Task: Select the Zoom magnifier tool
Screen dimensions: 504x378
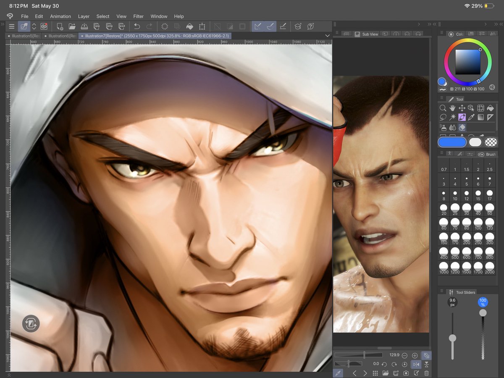Action: (443, 108)
